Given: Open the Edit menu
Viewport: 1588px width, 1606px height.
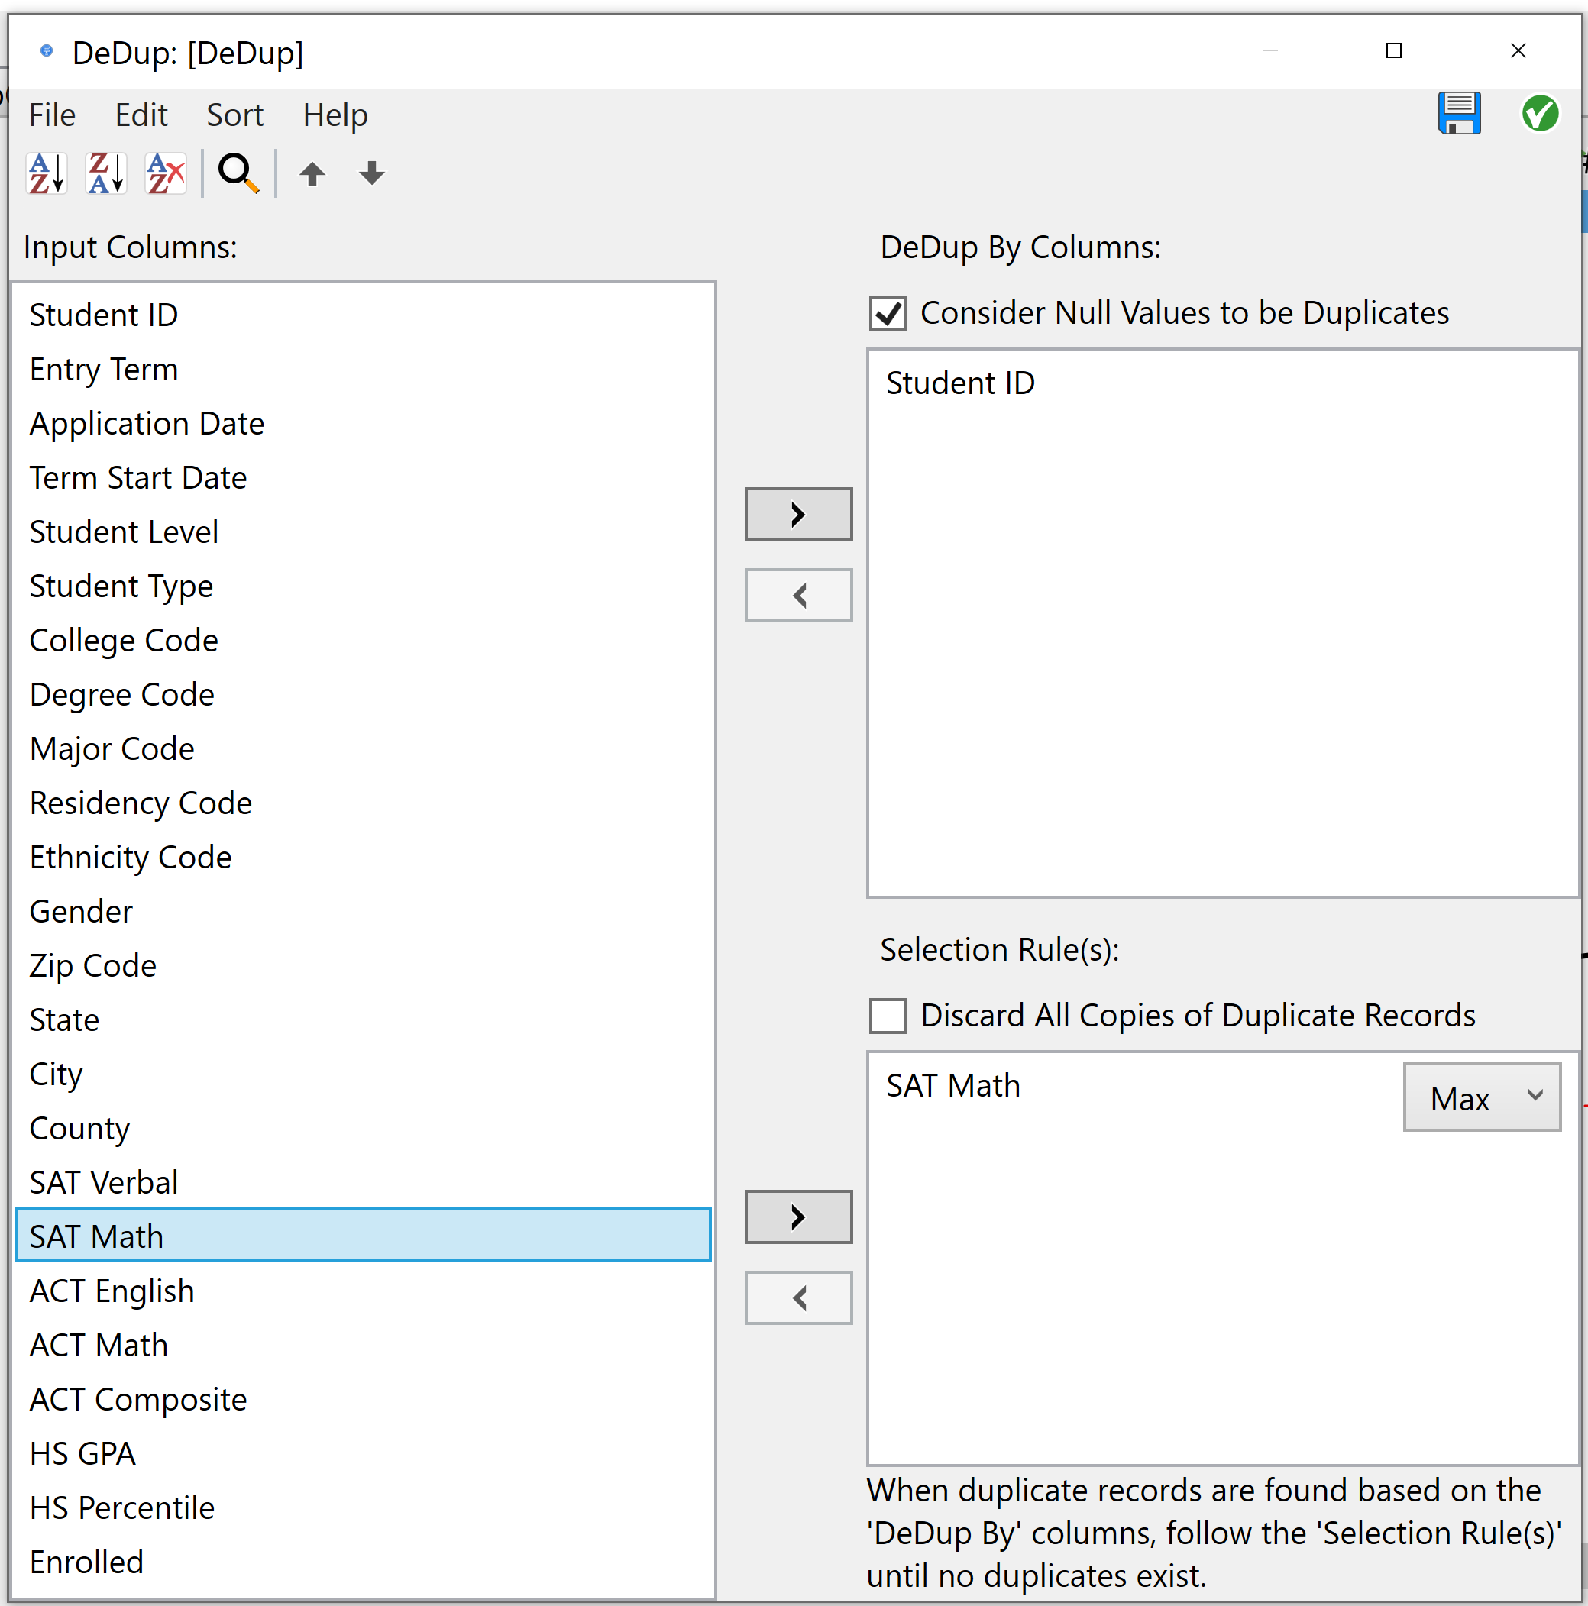Looking at the screenshot, I should [141, 115].
